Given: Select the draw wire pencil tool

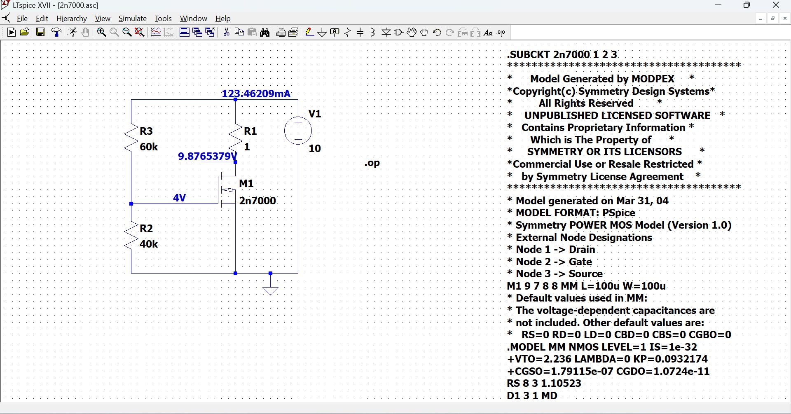Looking at the screenshot, I should 309,33.
